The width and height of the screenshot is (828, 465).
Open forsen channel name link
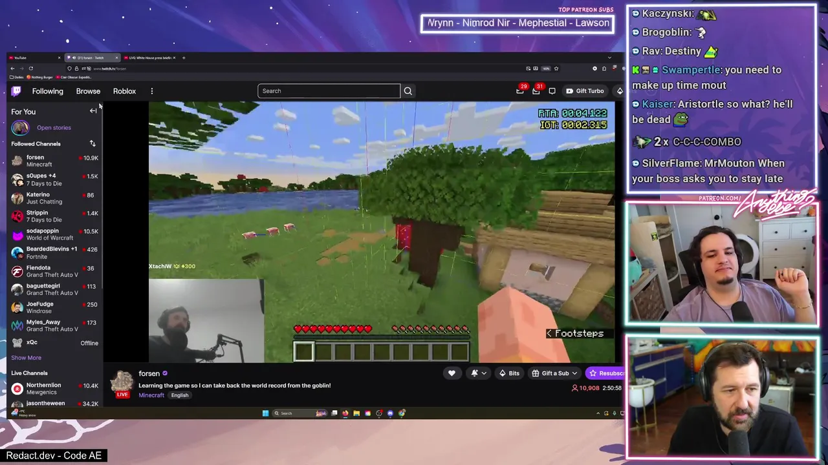point(149,373)
